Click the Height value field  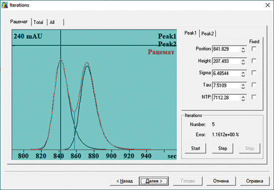point(226,61)
